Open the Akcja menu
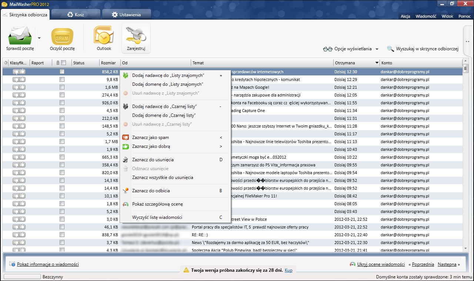 [405, 16]
